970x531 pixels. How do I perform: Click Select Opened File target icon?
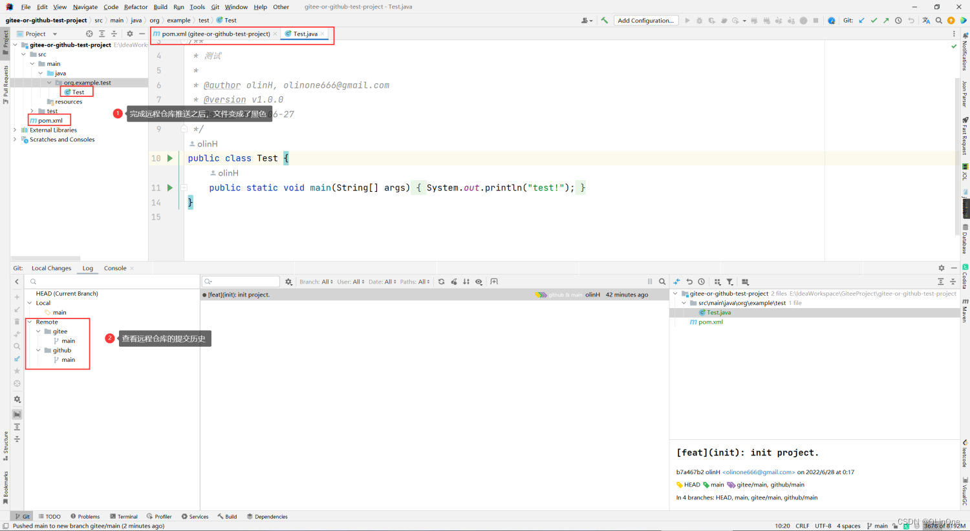click(89, 34)
